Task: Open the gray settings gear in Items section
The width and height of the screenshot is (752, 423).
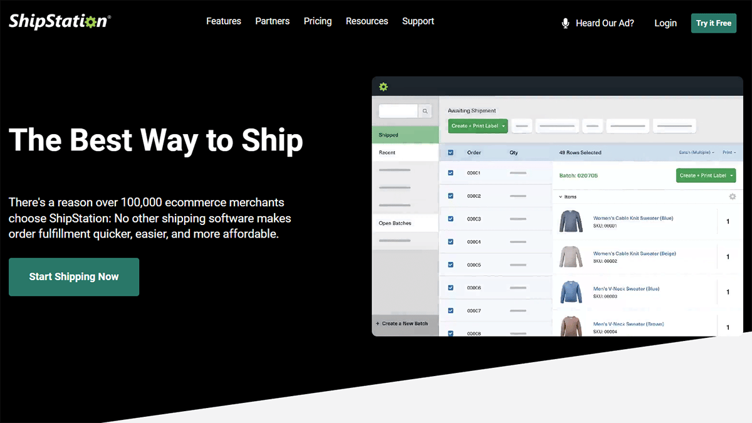Action: point(732,197)
